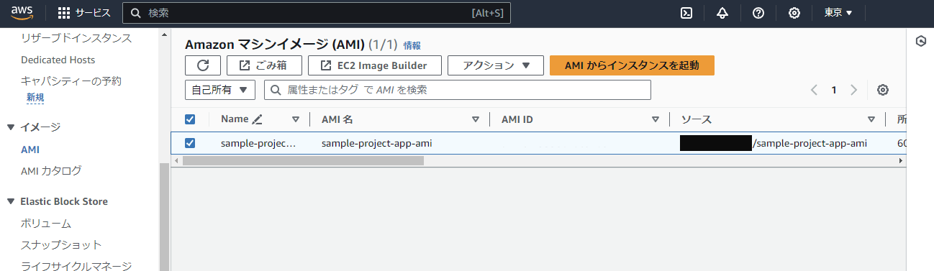This screenshot has width=934, height=271.
Task: Open table preferences gear icon
Action: click(x=883, y=90)
